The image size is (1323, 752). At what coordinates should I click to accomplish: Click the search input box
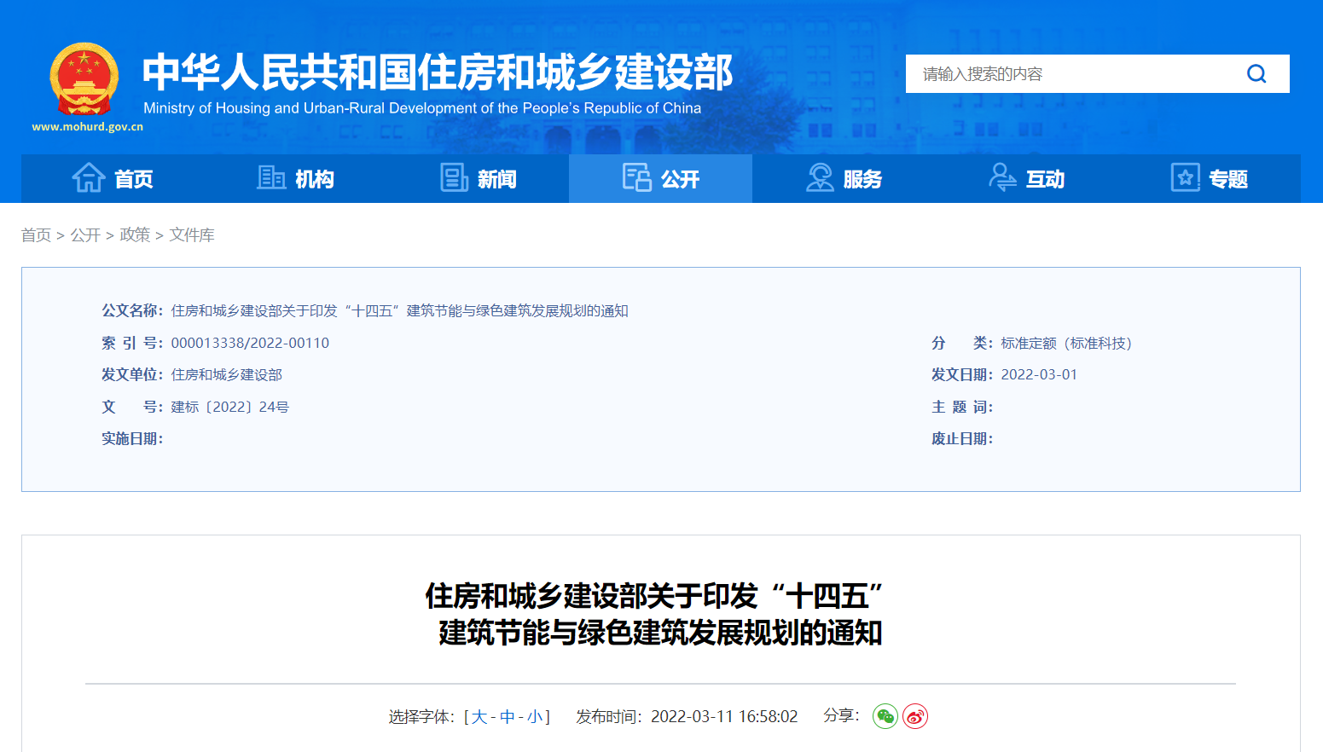tap(1066, 73)
